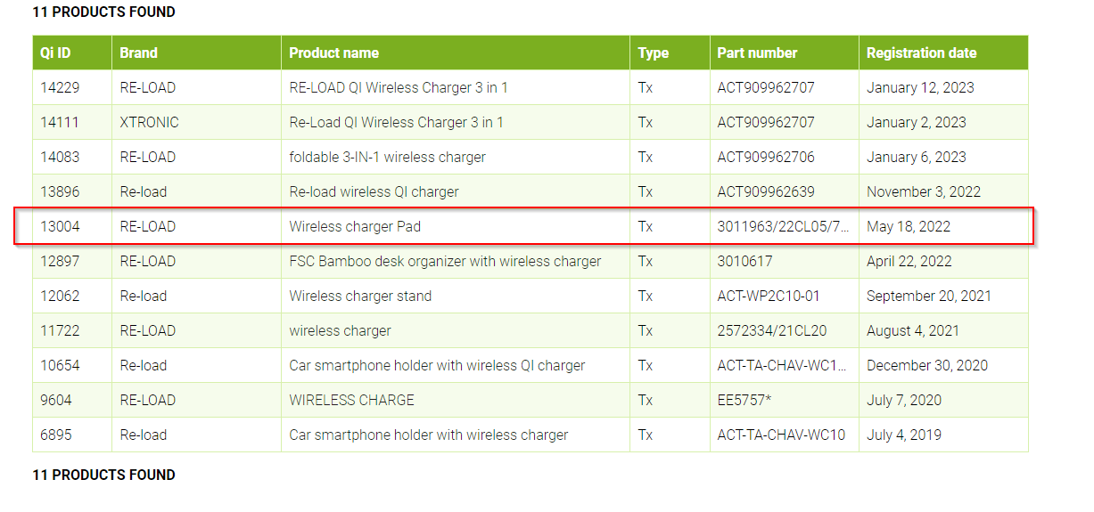Open highlighted Wireless charger Pad row
This screenshot has height=512, width=1094.
click(355, 227)
